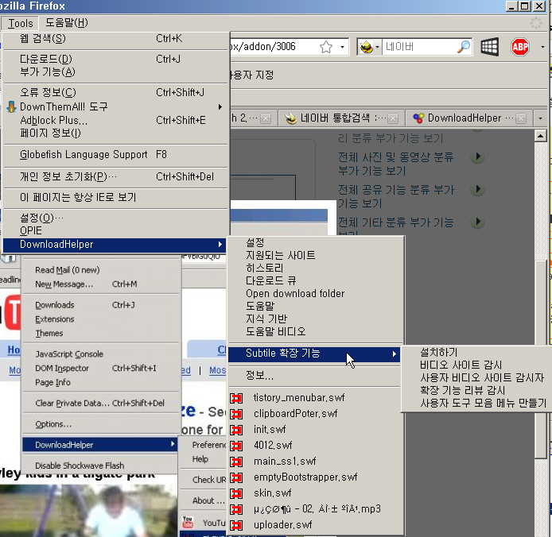Viewport: 552px width, 537px height.
Task: Select 설치하기 in the Subtile submenu
Action: [476, 353]
